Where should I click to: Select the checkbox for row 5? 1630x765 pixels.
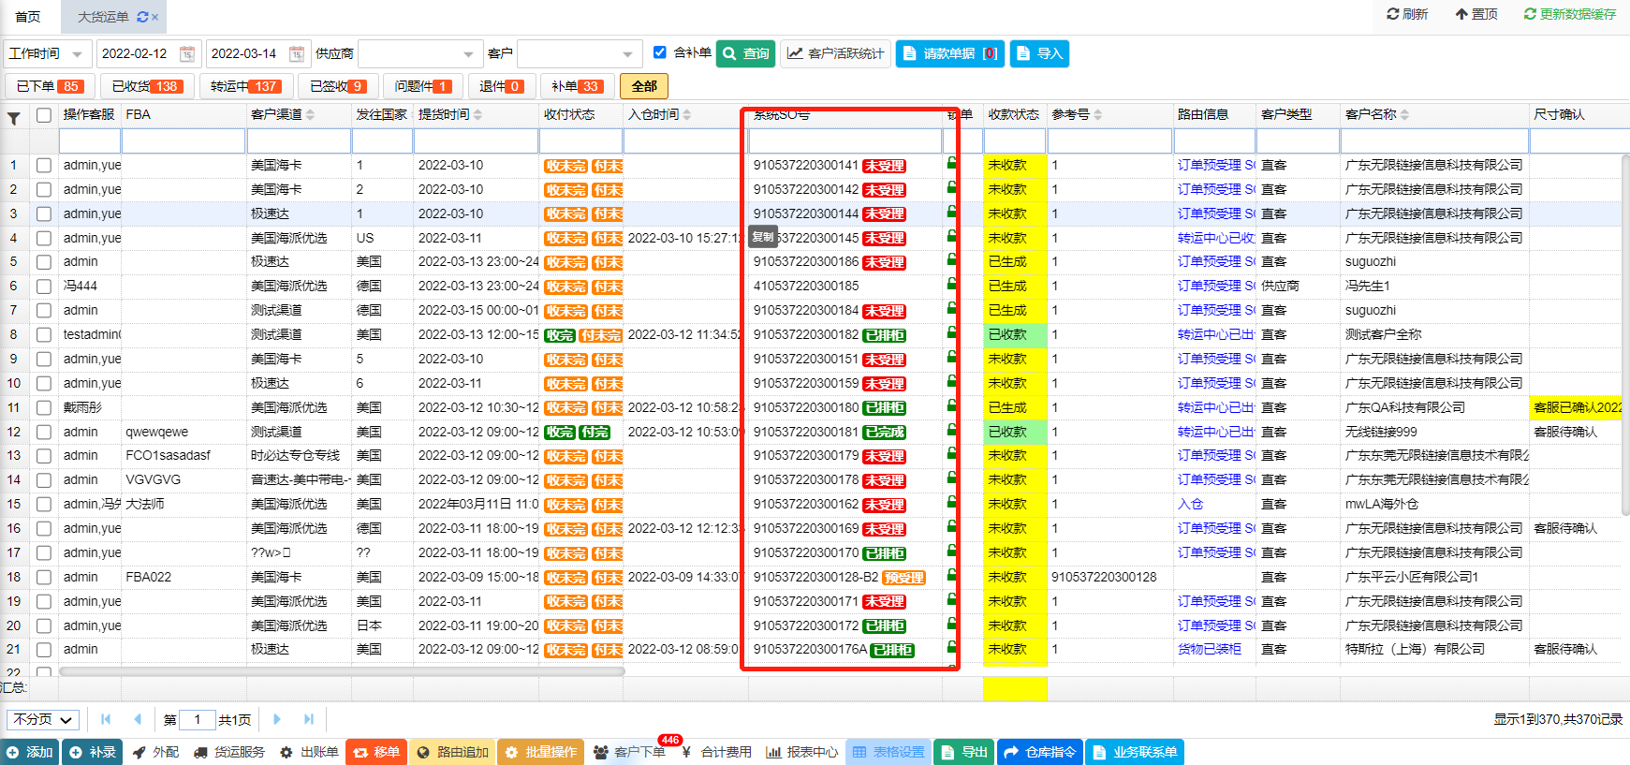[x=44, y=262]
